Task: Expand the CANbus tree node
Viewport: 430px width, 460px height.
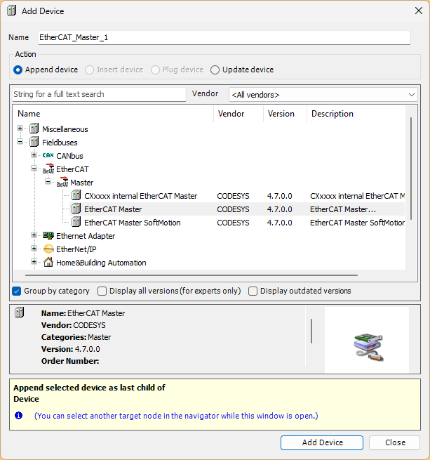Action: click(x=34, y=155)
